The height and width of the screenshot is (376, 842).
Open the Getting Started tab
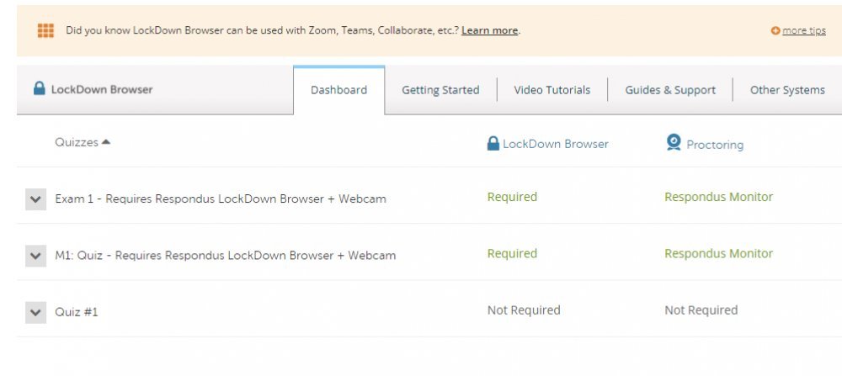coord(440,90)
